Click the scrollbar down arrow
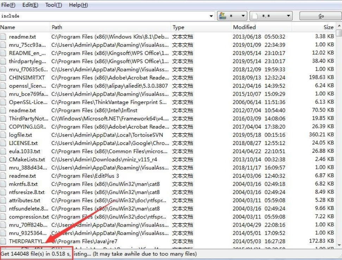Screen dimensions: 342x260 coord(339,245)
